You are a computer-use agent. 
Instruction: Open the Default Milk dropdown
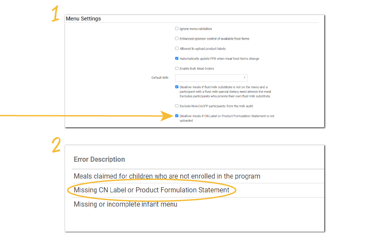[211, 78]
